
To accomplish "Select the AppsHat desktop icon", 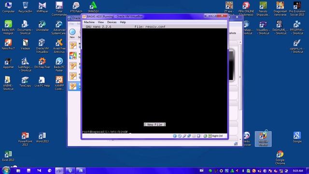I will pyautogui.click(x=8, y=63).
